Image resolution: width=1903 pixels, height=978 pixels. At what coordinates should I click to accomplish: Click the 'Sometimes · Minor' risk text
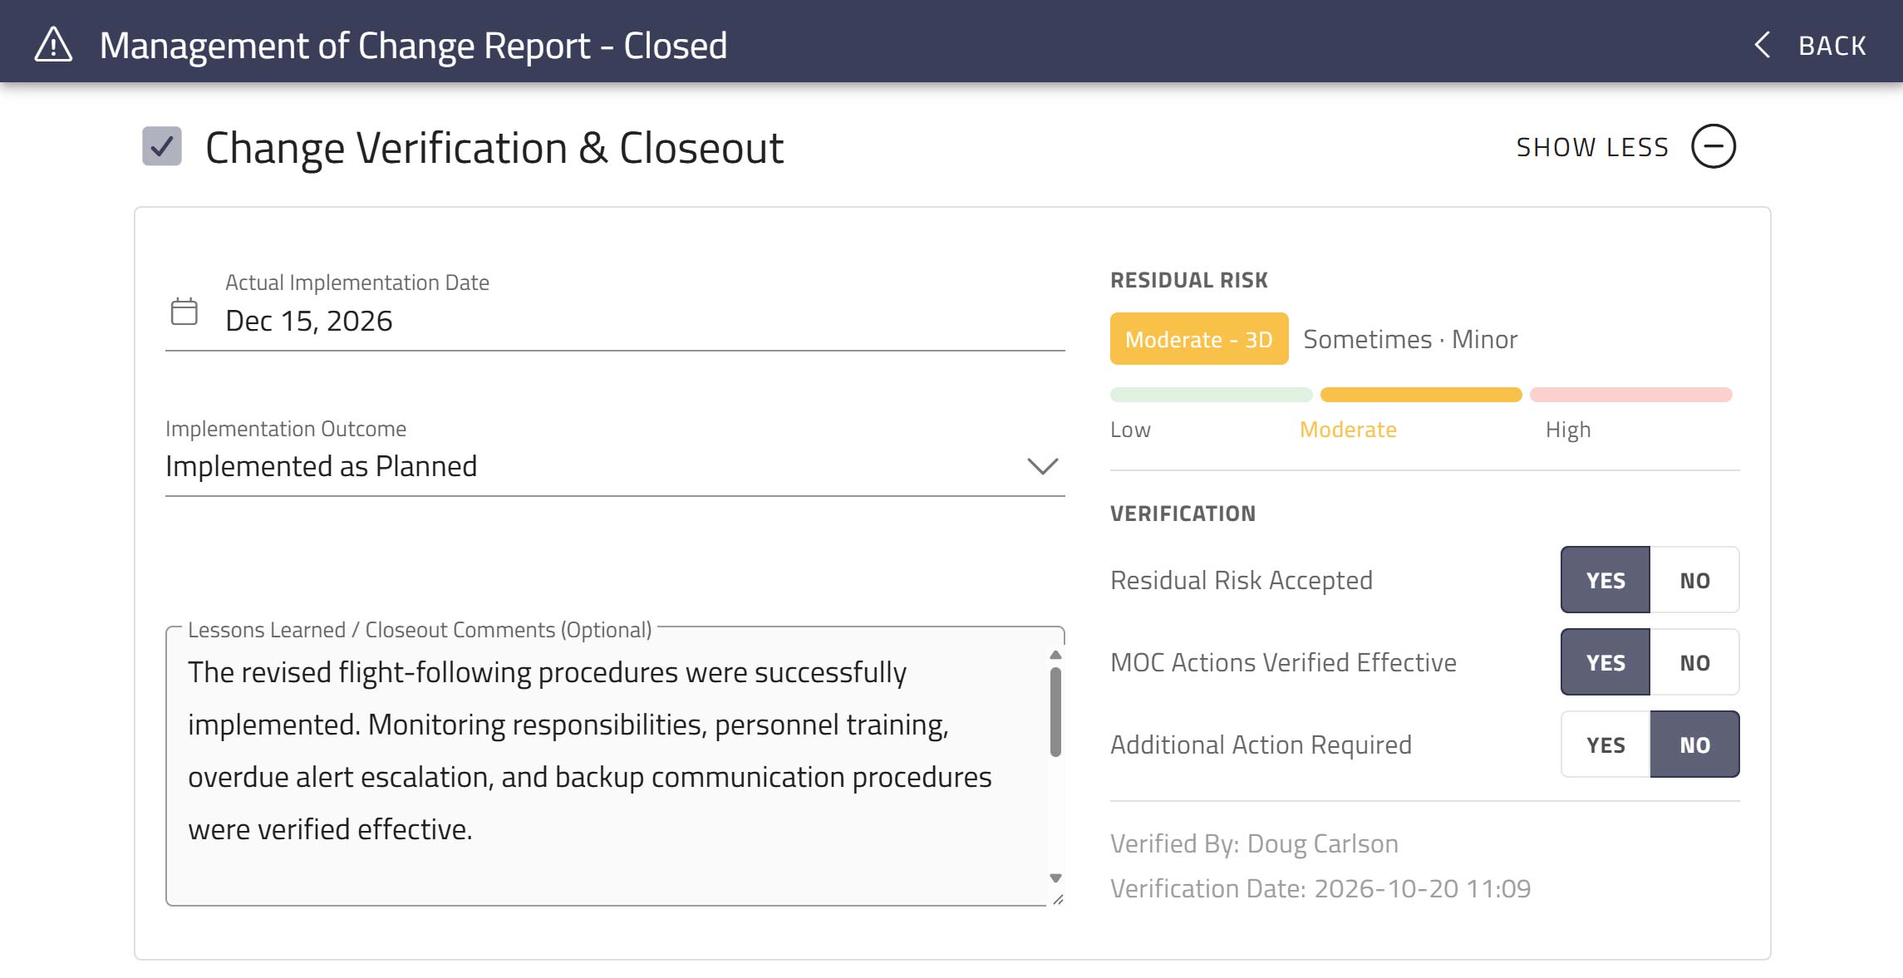pos(1410,339)
